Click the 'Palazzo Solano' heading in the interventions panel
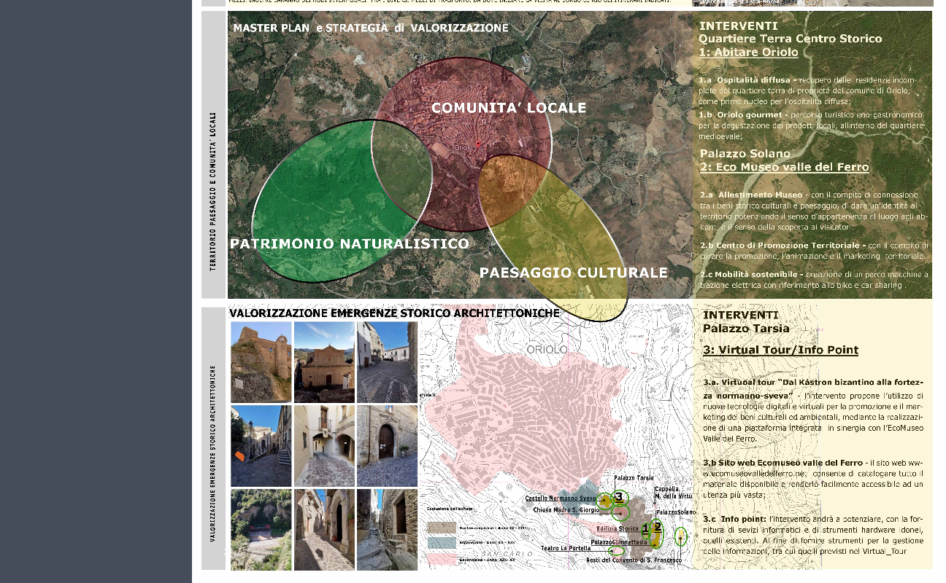The width and height of the screenshot is (946, 583). [x=745, y=154]
